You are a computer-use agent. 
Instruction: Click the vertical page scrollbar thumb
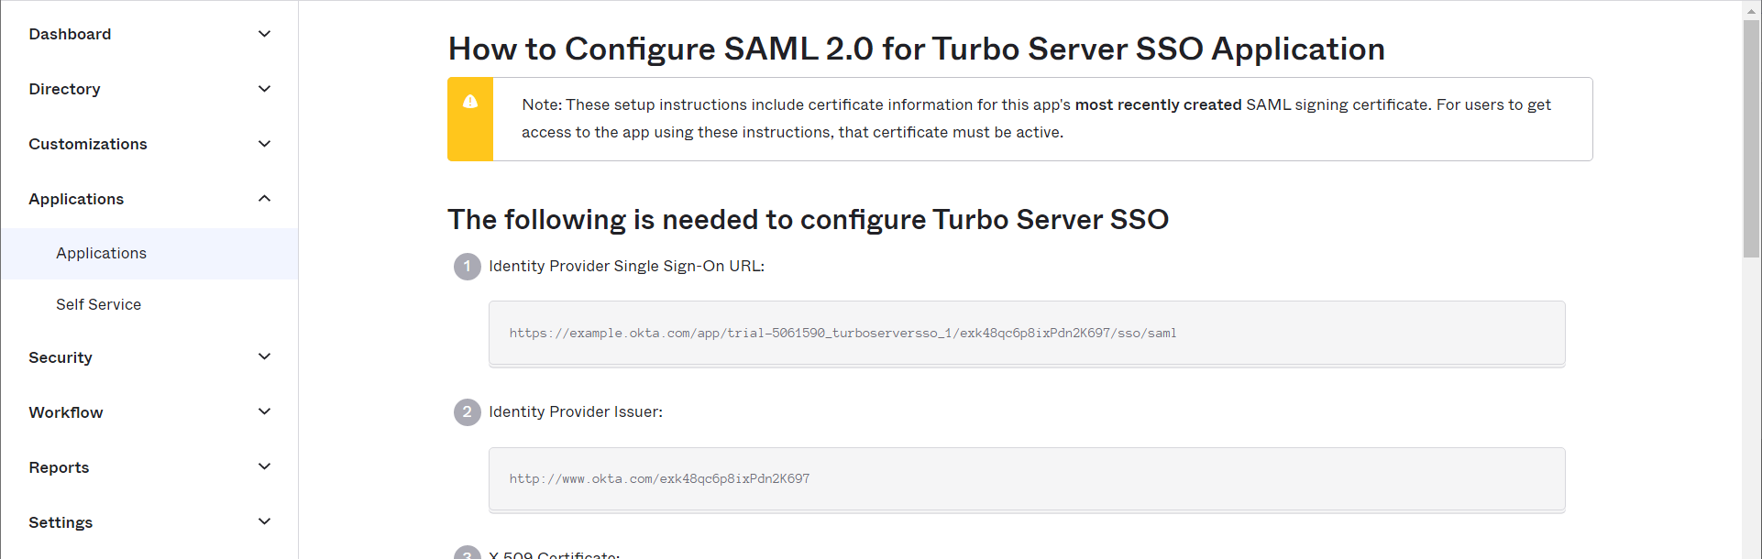coord(1751,137)
